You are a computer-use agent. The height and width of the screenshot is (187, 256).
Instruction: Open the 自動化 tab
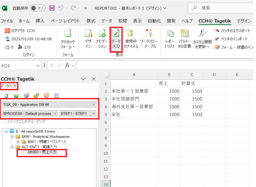(154, 21)
